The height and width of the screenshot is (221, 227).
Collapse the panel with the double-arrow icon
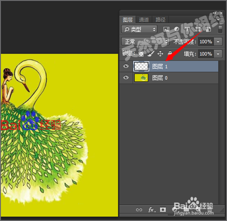click(x=214, y=13)
